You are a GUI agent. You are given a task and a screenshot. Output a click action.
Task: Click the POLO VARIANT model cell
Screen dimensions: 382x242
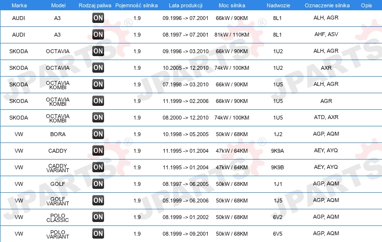point(58,234)
